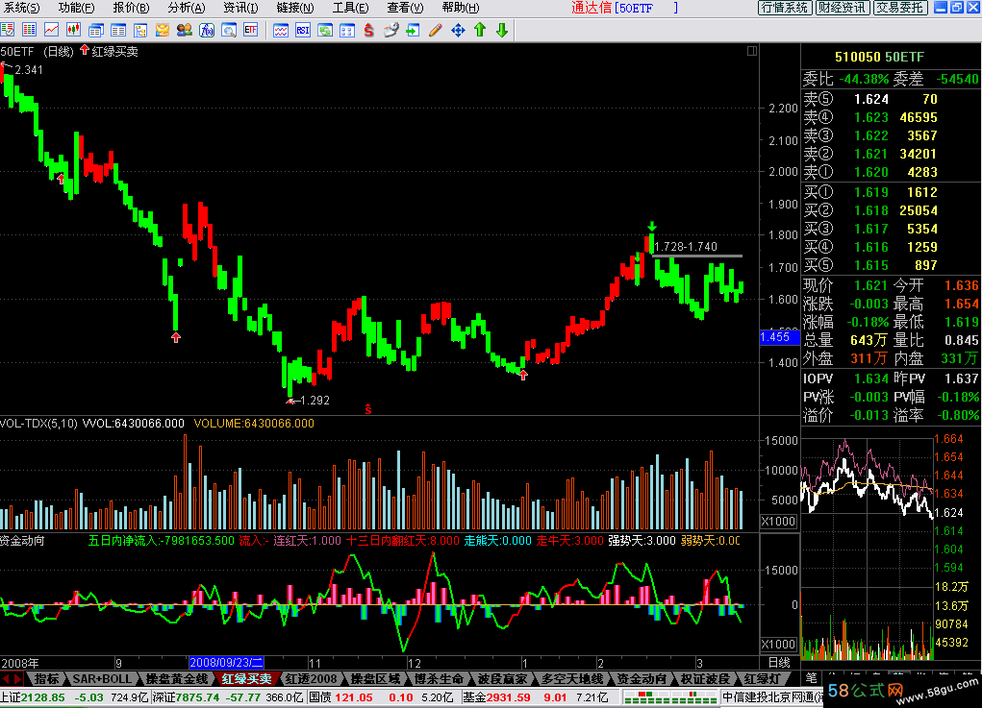The height and width of the screenshot is (708, 982).
Task: Click the orange envelope toolbar icon
Action: pos(163,30)
